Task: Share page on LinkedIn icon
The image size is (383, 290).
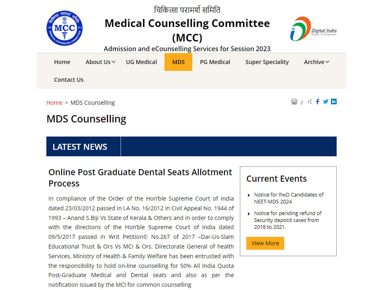Action: point(333,101)
